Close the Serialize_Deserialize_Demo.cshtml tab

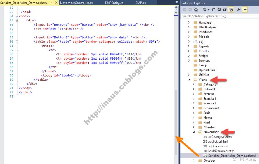click(56, 3)
